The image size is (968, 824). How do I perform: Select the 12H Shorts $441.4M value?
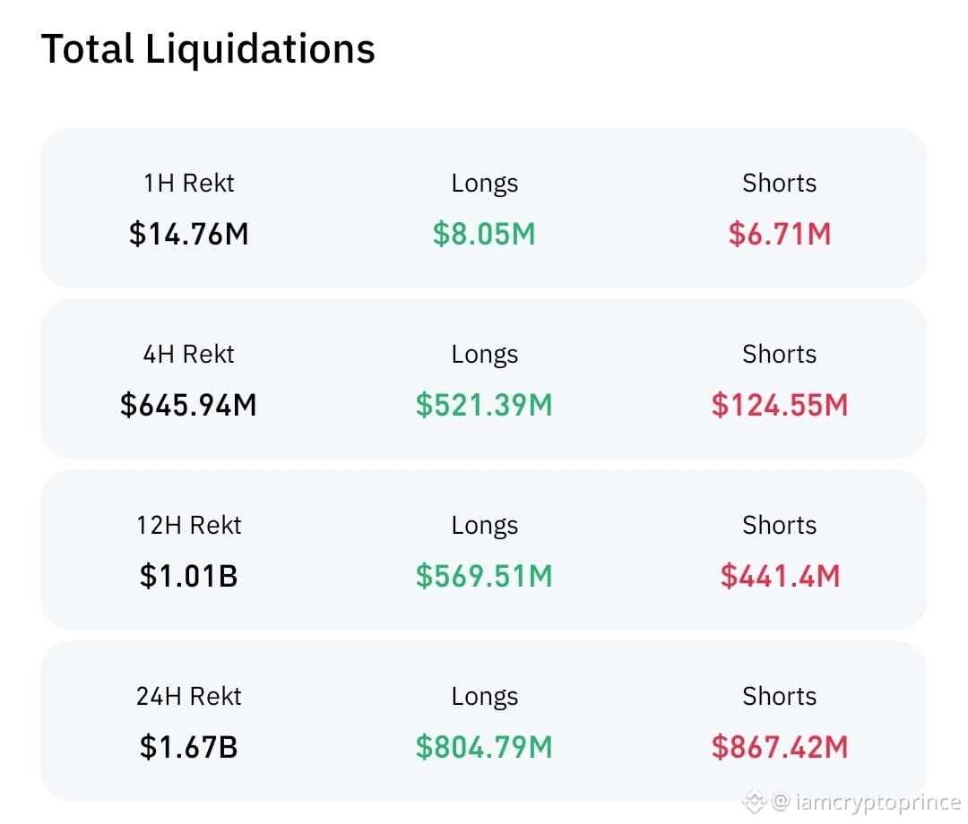(x=780, y=576)
